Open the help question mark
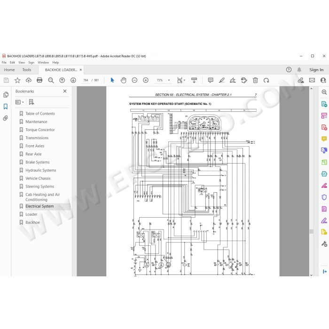The height and width of the screenshot is (329, 329). point(289,70)
